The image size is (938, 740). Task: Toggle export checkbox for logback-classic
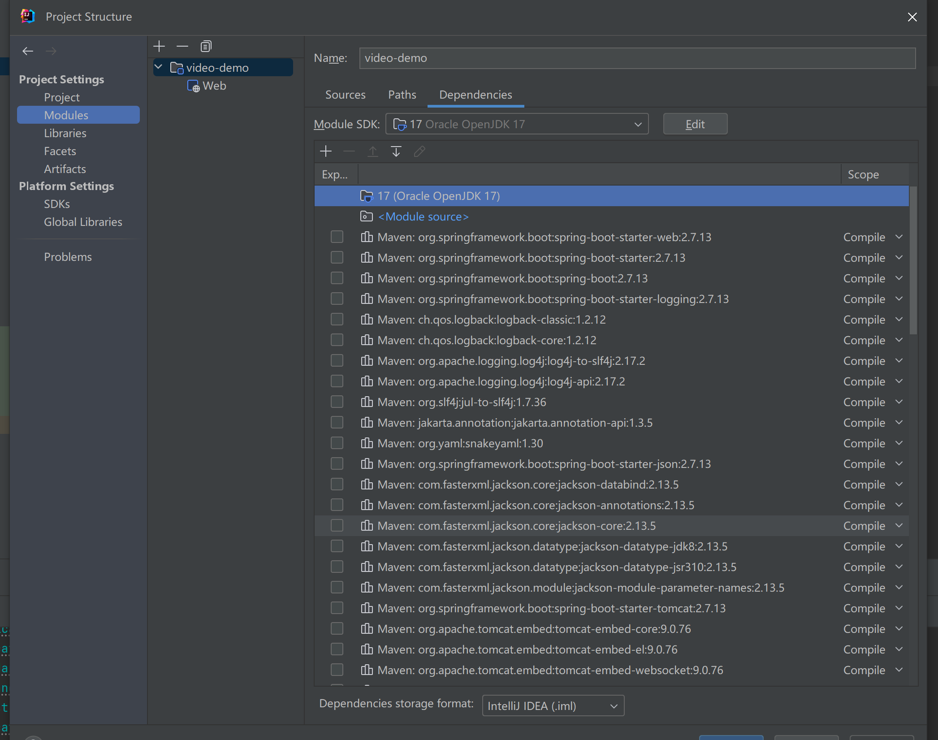[x=337, y=319]
